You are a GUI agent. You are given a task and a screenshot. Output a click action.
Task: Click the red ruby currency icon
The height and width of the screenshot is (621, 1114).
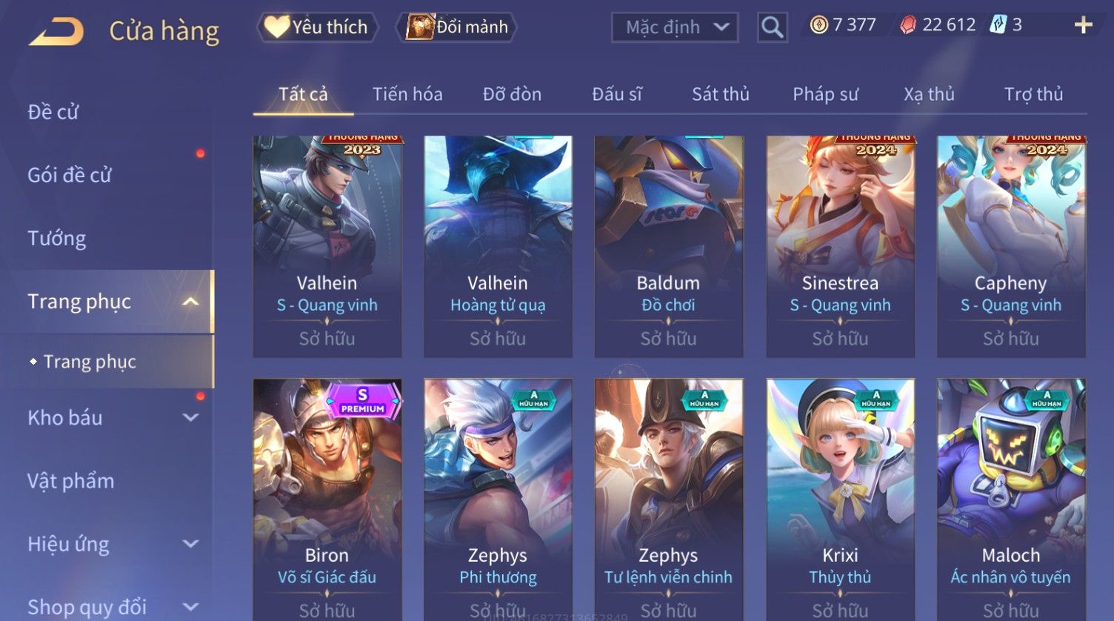[908, 25]
